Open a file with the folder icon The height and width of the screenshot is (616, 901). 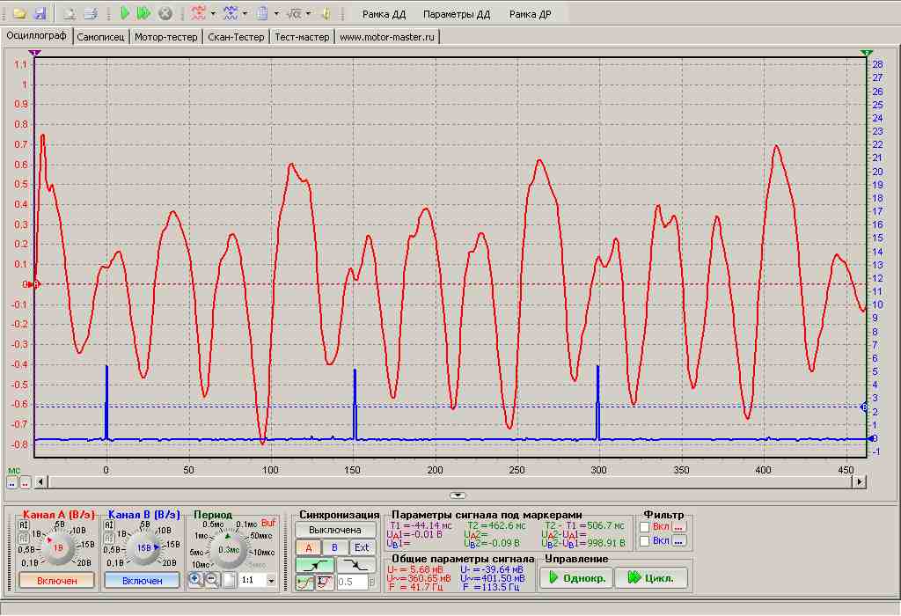tap(19, 13)
